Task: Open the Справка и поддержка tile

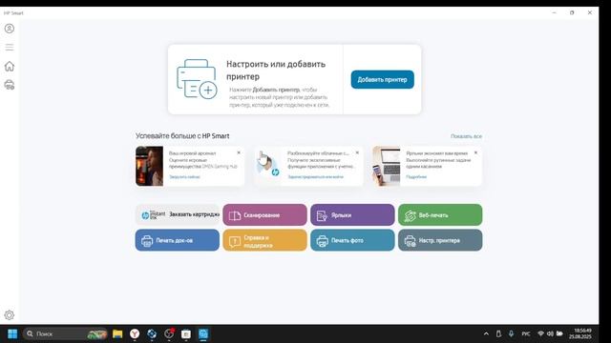Action: click(x=265, y=240)
